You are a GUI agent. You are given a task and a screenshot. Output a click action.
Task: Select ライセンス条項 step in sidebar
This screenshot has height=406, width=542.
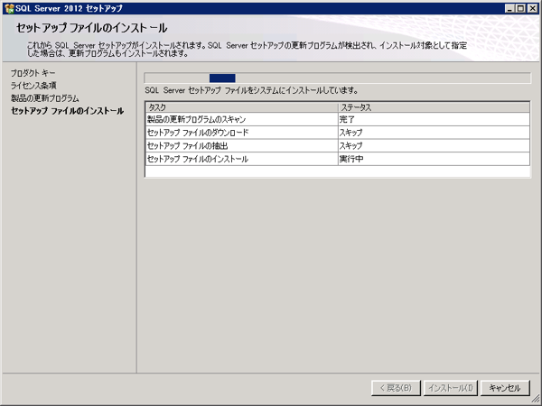(33, 86)
